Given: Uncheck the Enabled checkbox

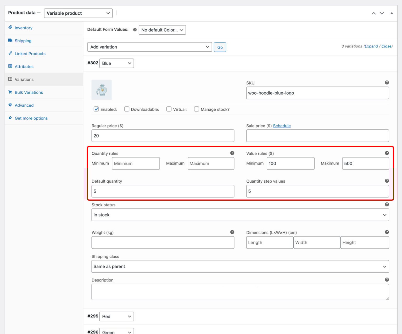Looking at the screenshot, I should pos(96,109).
